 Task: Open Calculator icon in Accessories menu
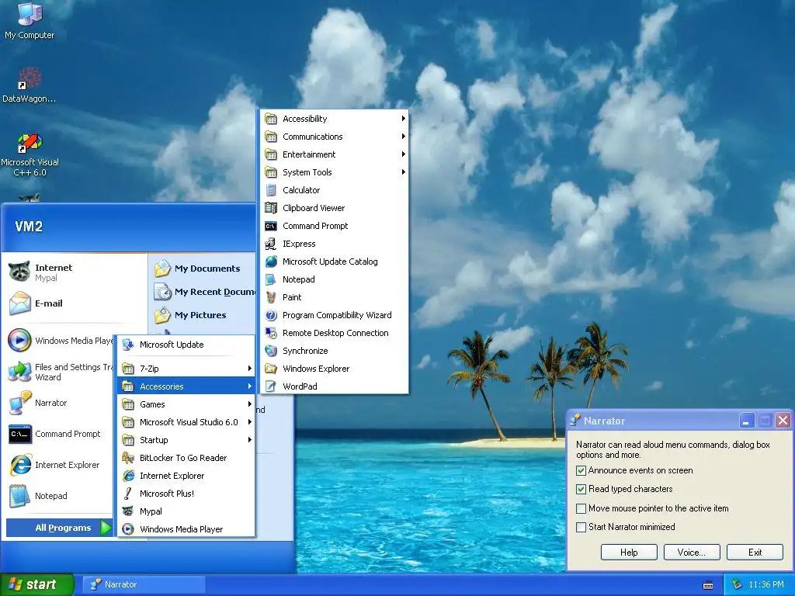click(271, 190)
